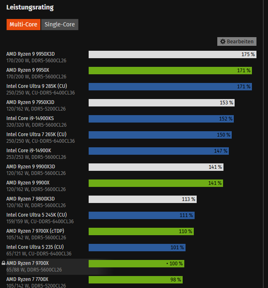The image size is (268, 288).
Task: Click the lock icon beside Ryzen 7 9700X
Action: [x=3, y=263]
